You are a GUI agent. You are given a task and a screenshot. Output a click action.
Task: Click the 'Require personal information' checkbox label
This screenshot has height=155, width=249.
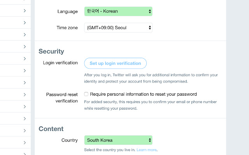(143, 94)
